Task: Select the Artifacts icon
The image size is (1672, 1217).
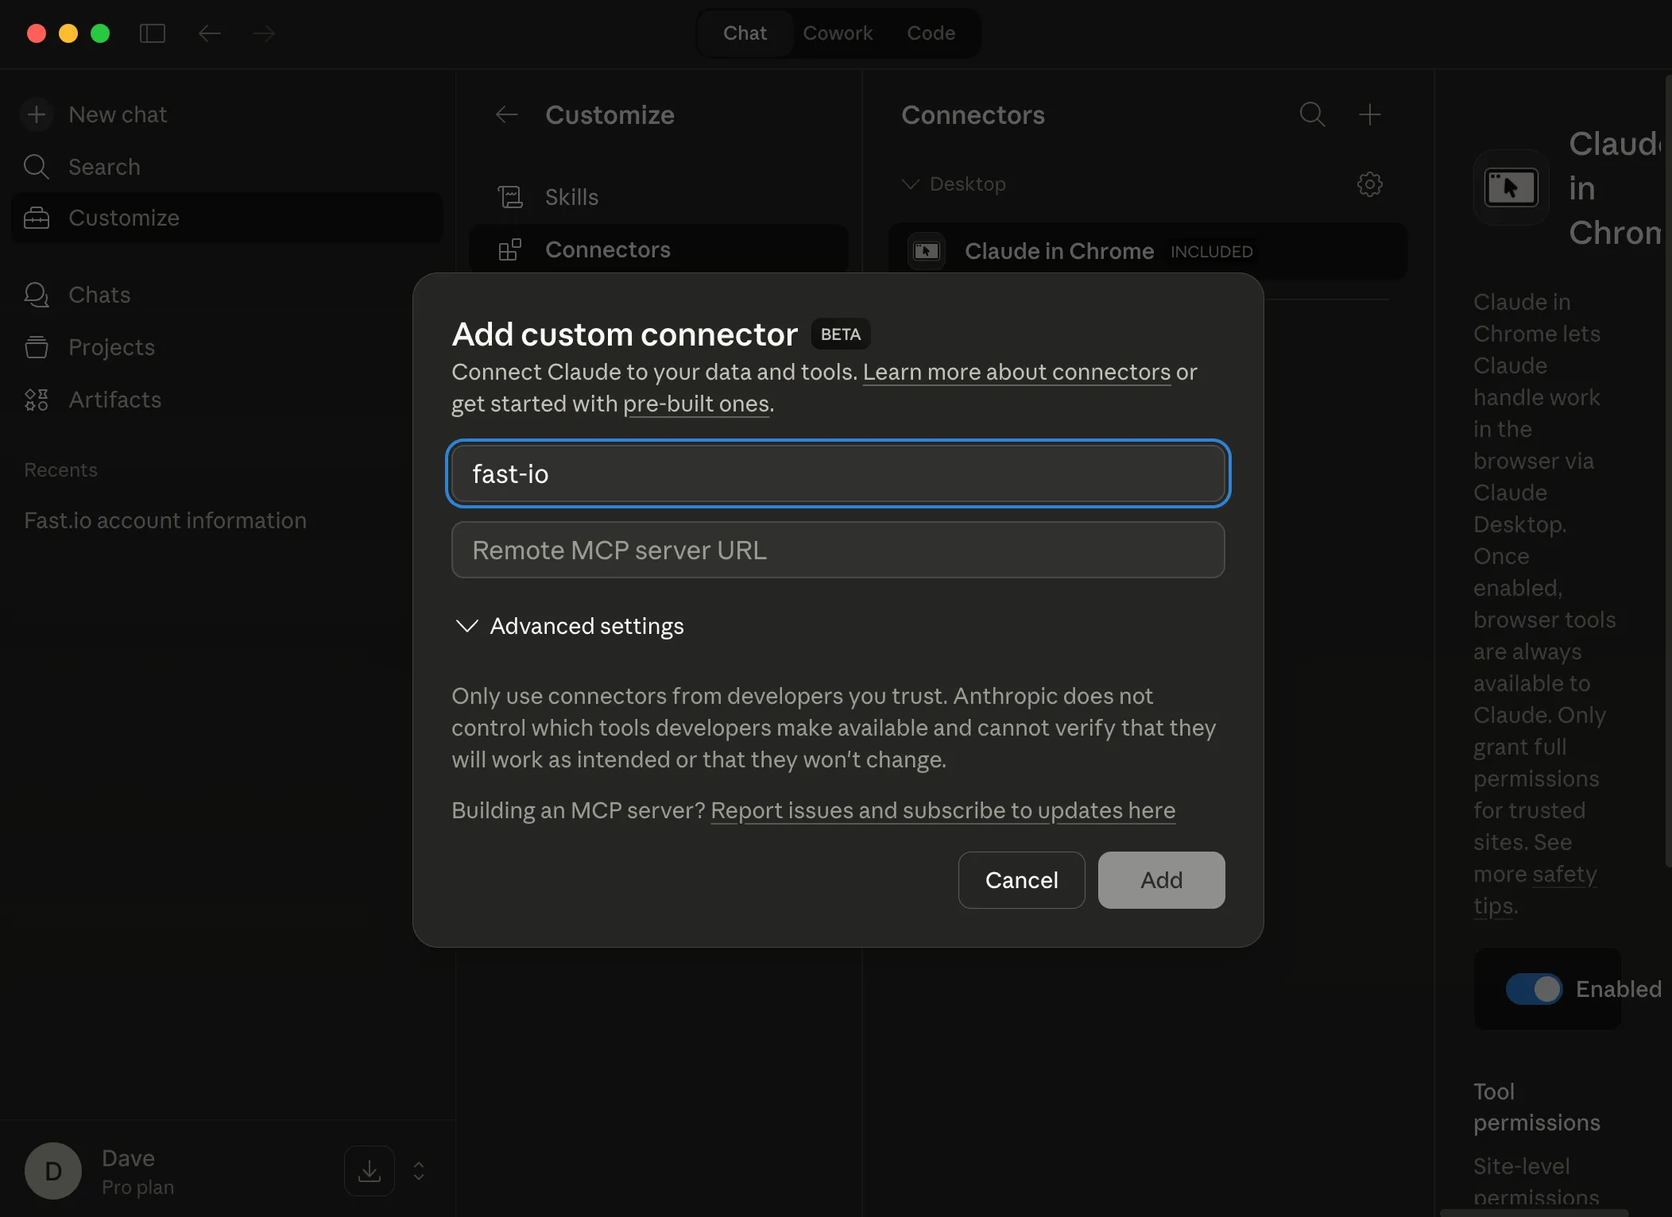Action: point(37,400)
